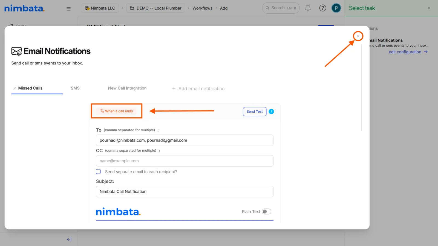Remove the Missed Calls tab with X icon
Screen dimensions: 438x246
pyautogui.click(x=15, y=88)
